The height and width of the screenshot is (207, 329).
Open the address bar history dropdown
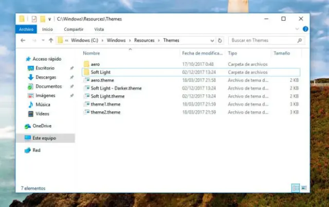(212, 40)
